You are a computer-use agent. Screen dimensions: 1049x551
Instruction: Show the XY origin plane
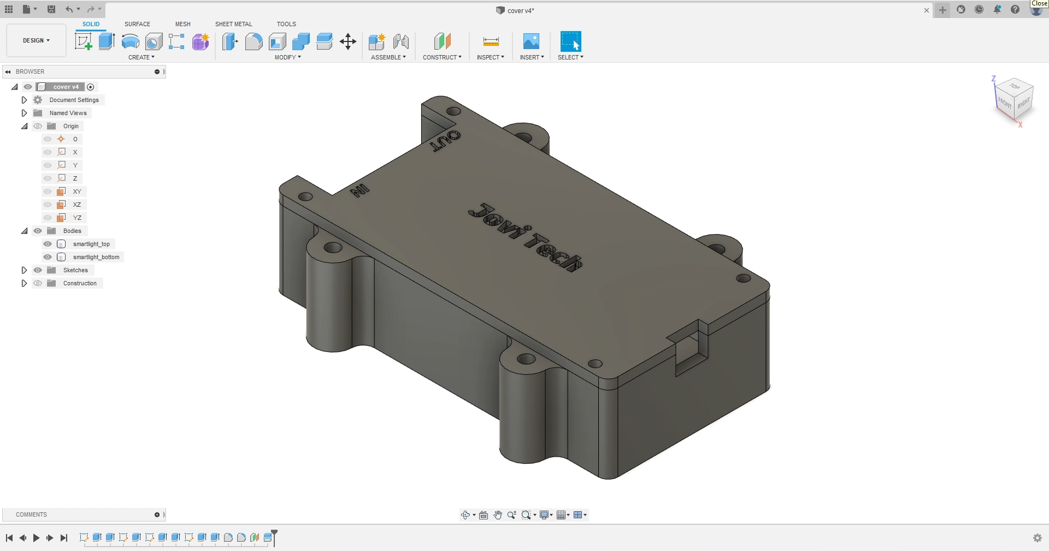tap(48, 191)
